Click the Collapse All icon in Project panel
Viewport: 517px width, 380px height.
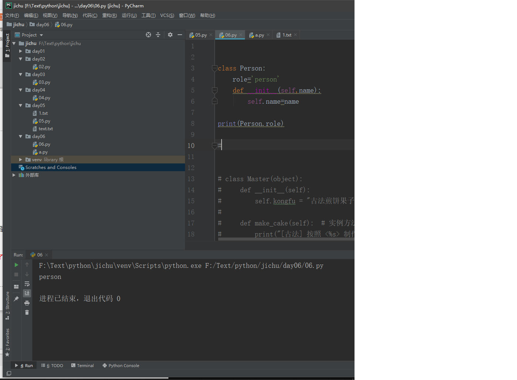coord(158,35)
